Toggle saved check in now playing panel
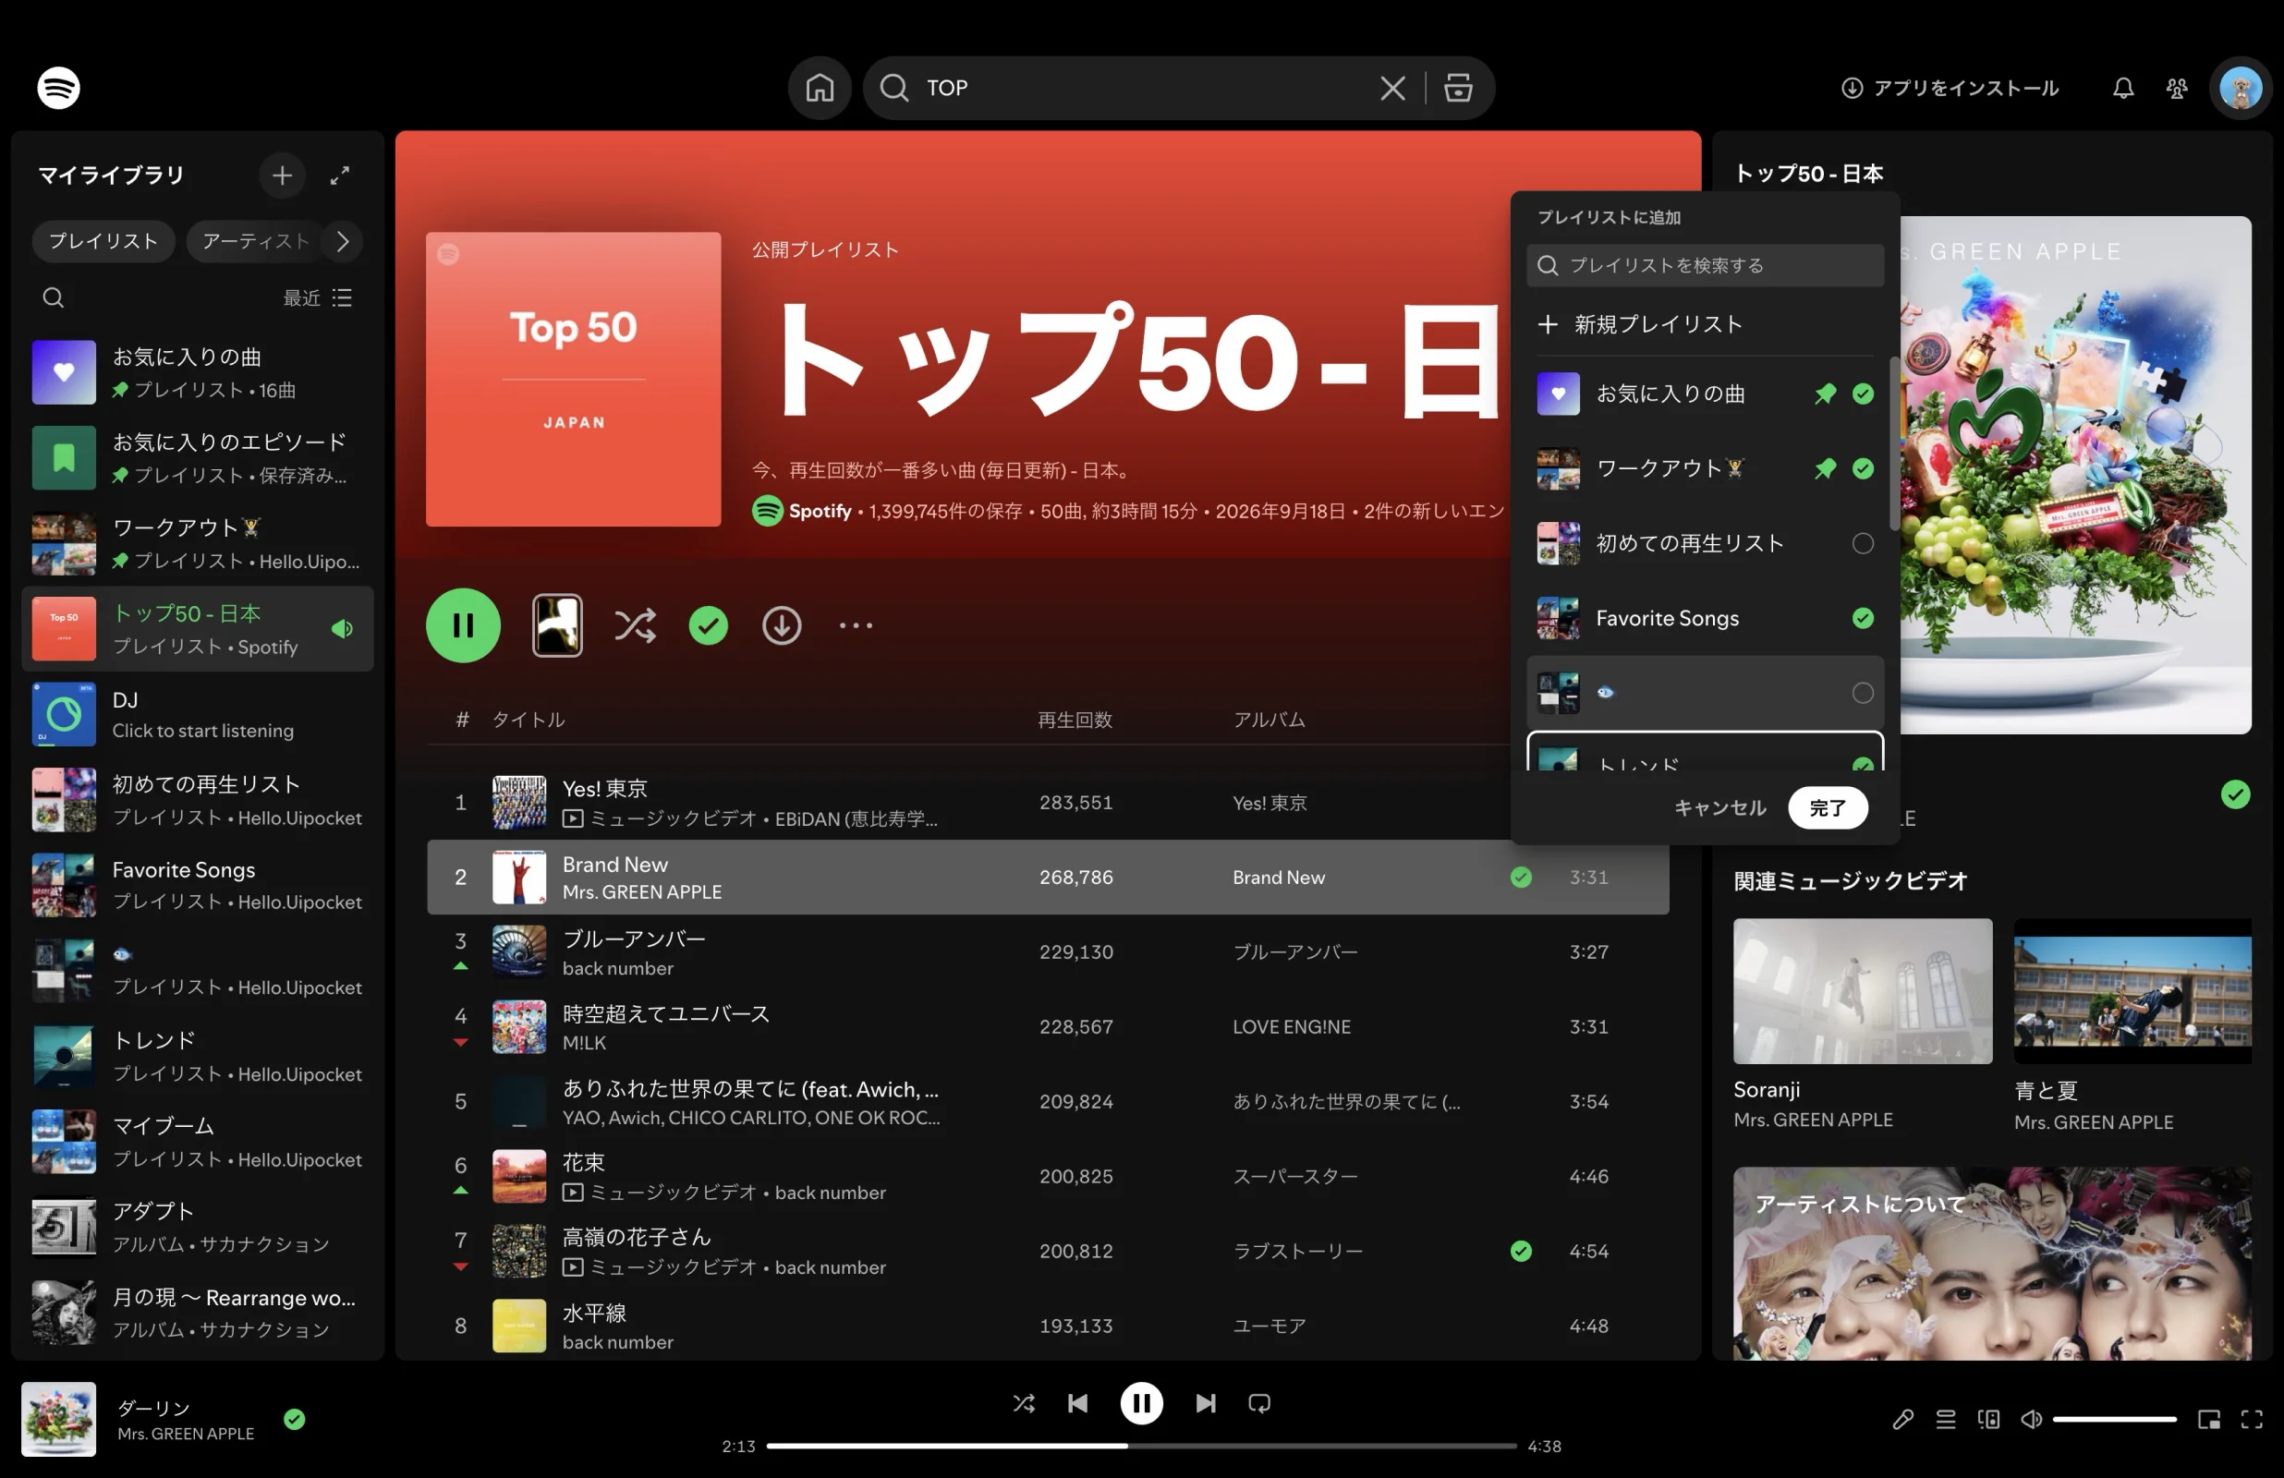Viewport: 2284px width, 1478px height. [2235, 794]
